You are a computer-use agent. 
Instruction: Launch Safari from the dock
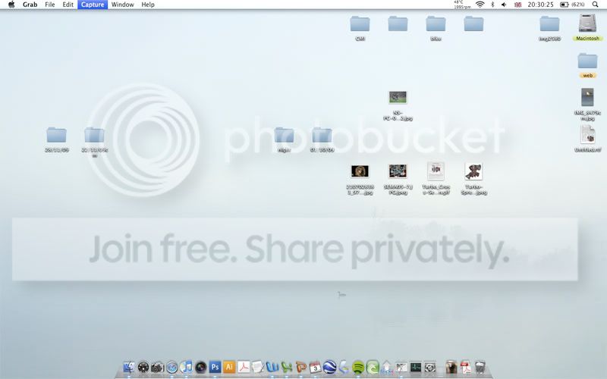[172, 367]
